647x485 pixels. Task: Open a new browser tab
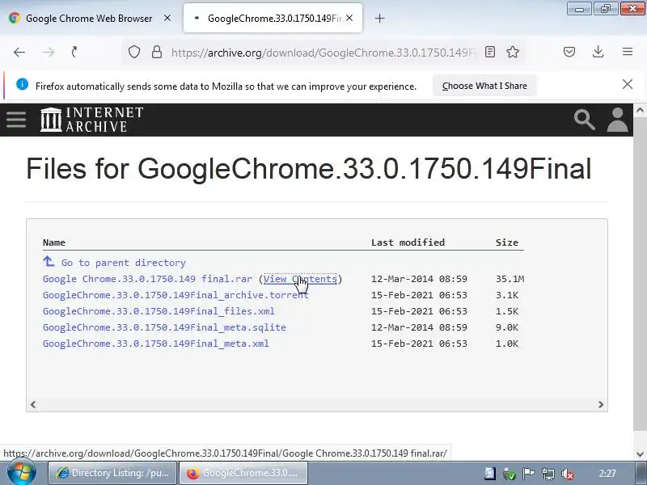pos(379,18)
